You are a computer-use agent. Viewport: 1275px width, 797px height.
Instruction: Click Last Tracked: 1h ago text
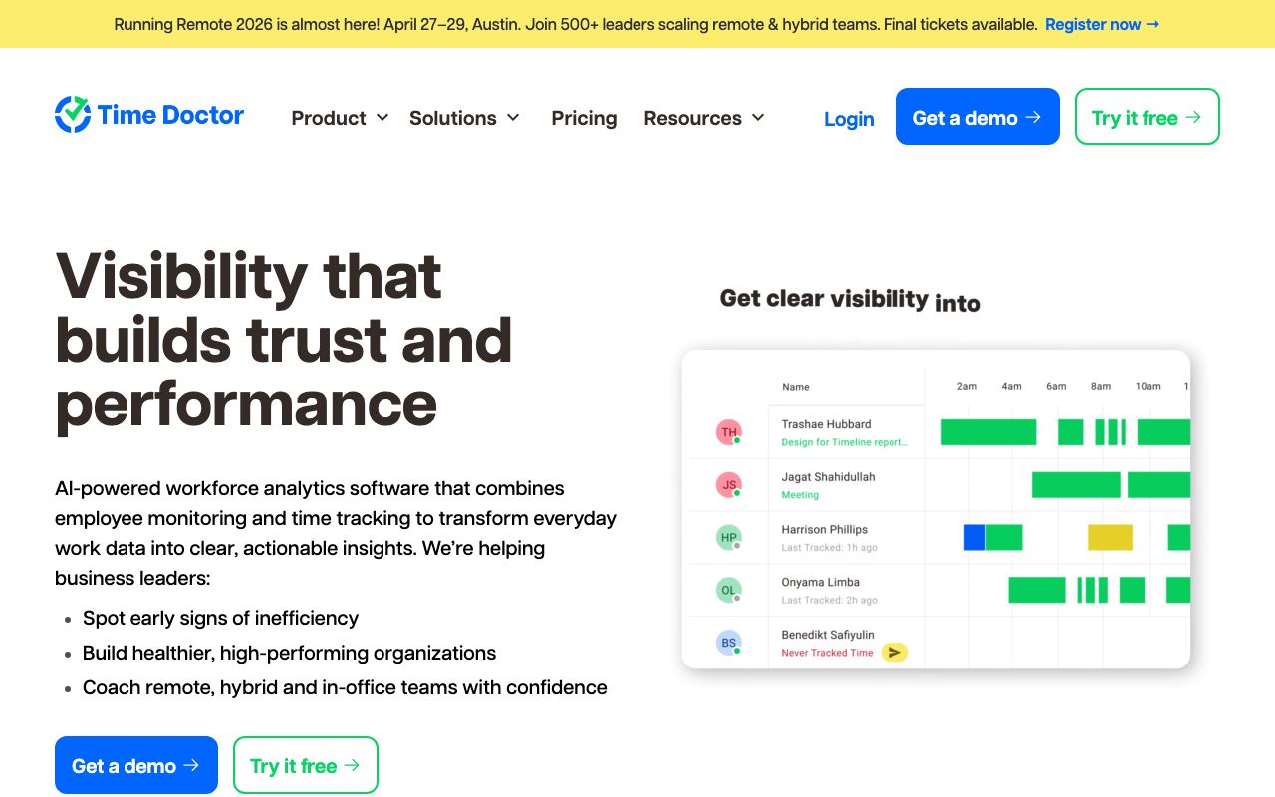pyautogui.click(x=829, y=548)
